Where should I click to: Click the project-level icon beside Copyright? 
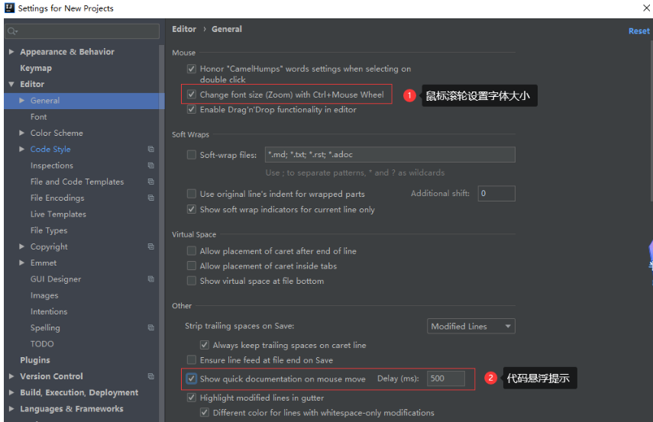click(x=150, y=246)
